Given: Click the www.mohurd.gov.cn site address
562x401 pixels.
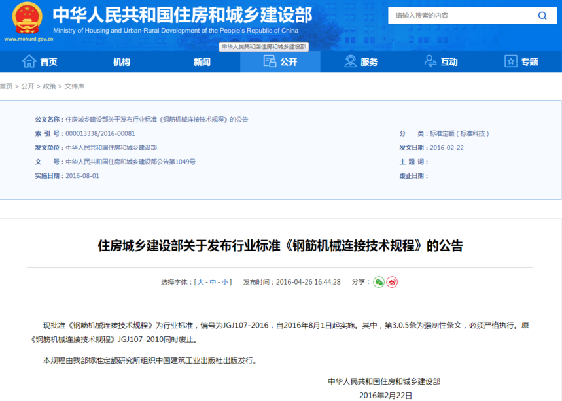Looking at the screenshot, I should [x=29, y=39].
